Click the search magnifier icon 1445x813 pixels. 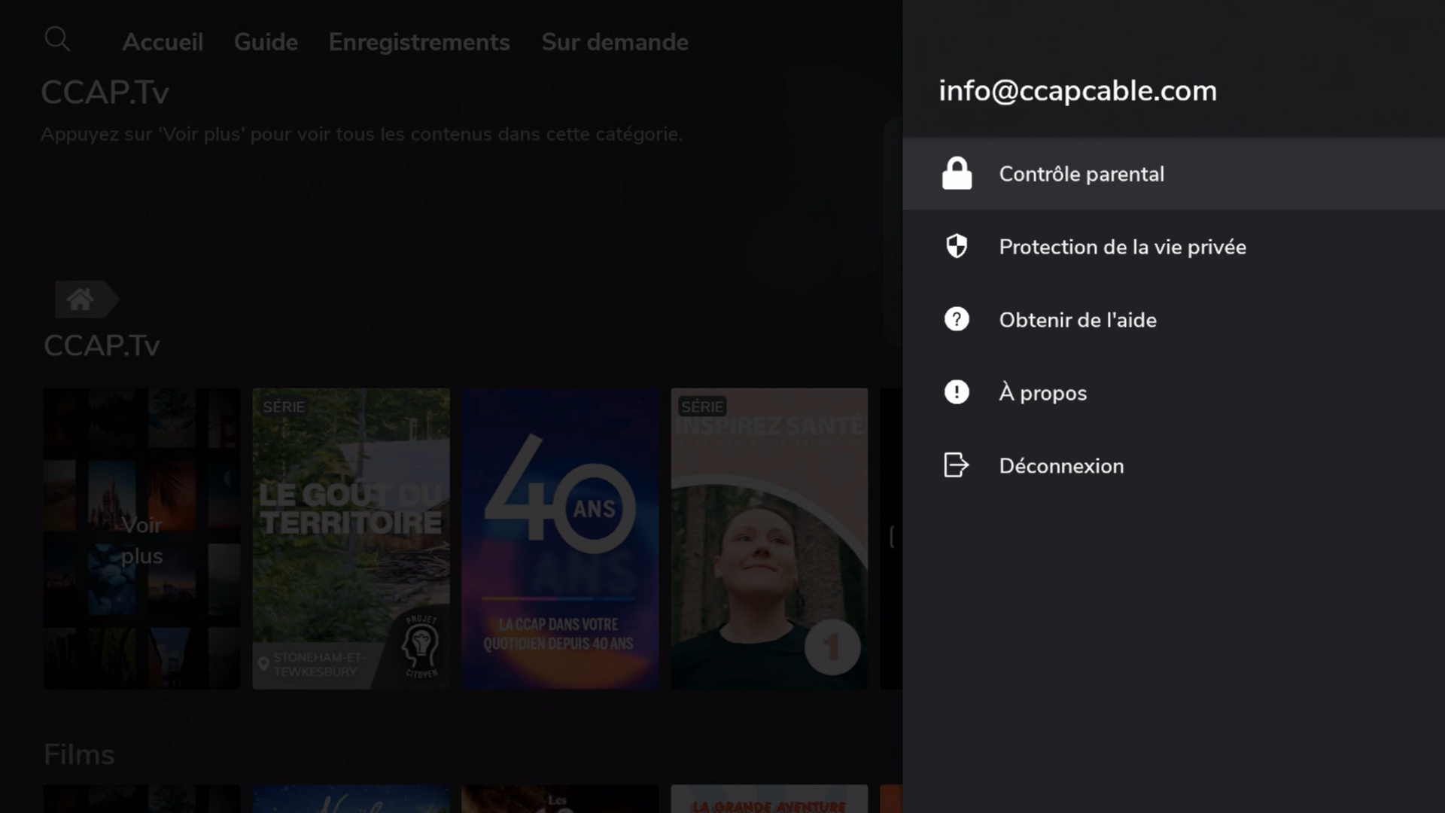coord(57,39)
